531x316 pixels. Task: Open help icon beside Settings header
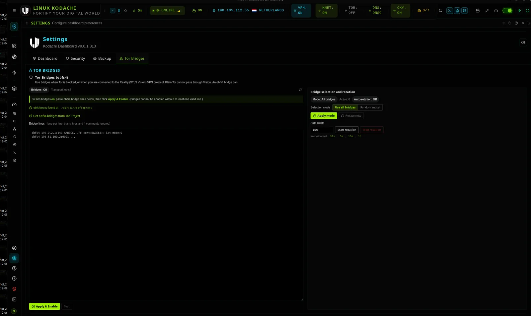(523, 42)
